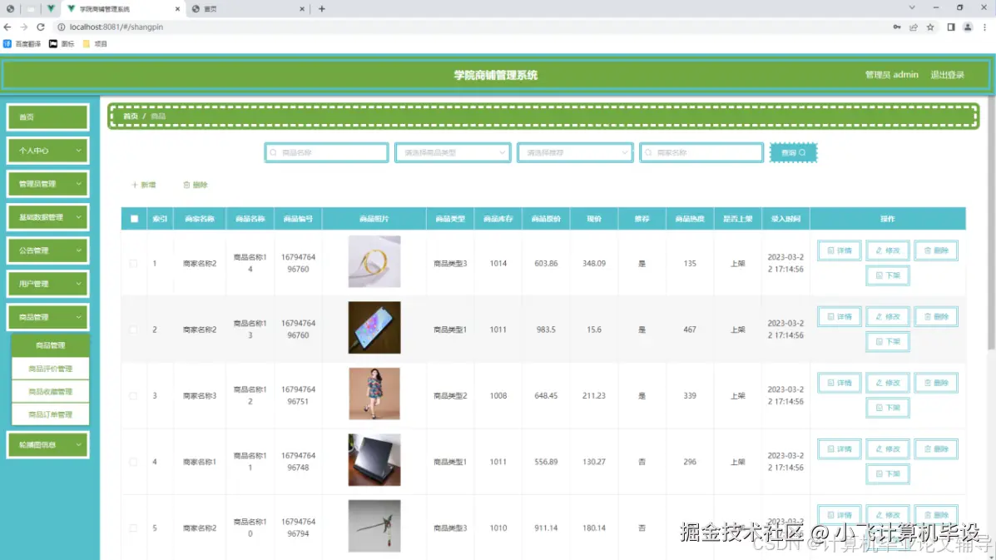Click the password key icon in address bar
Image resolution: width=996 pixels, height=560 pixels.
click(x=897, y=27)
